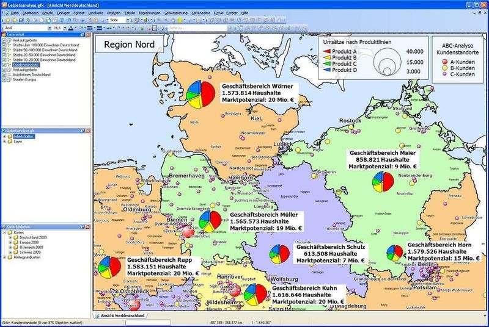
Task: Toggle the Kundenstandorte layer checkbox
Action: pyautogui.click(x=4, y=65)
